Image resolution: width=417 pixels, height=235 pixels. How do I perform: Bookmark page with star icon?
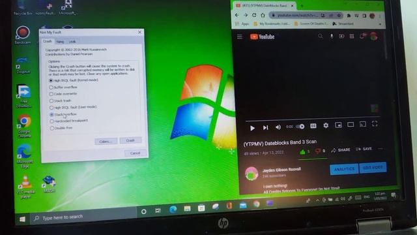click(x=339, y=16)
